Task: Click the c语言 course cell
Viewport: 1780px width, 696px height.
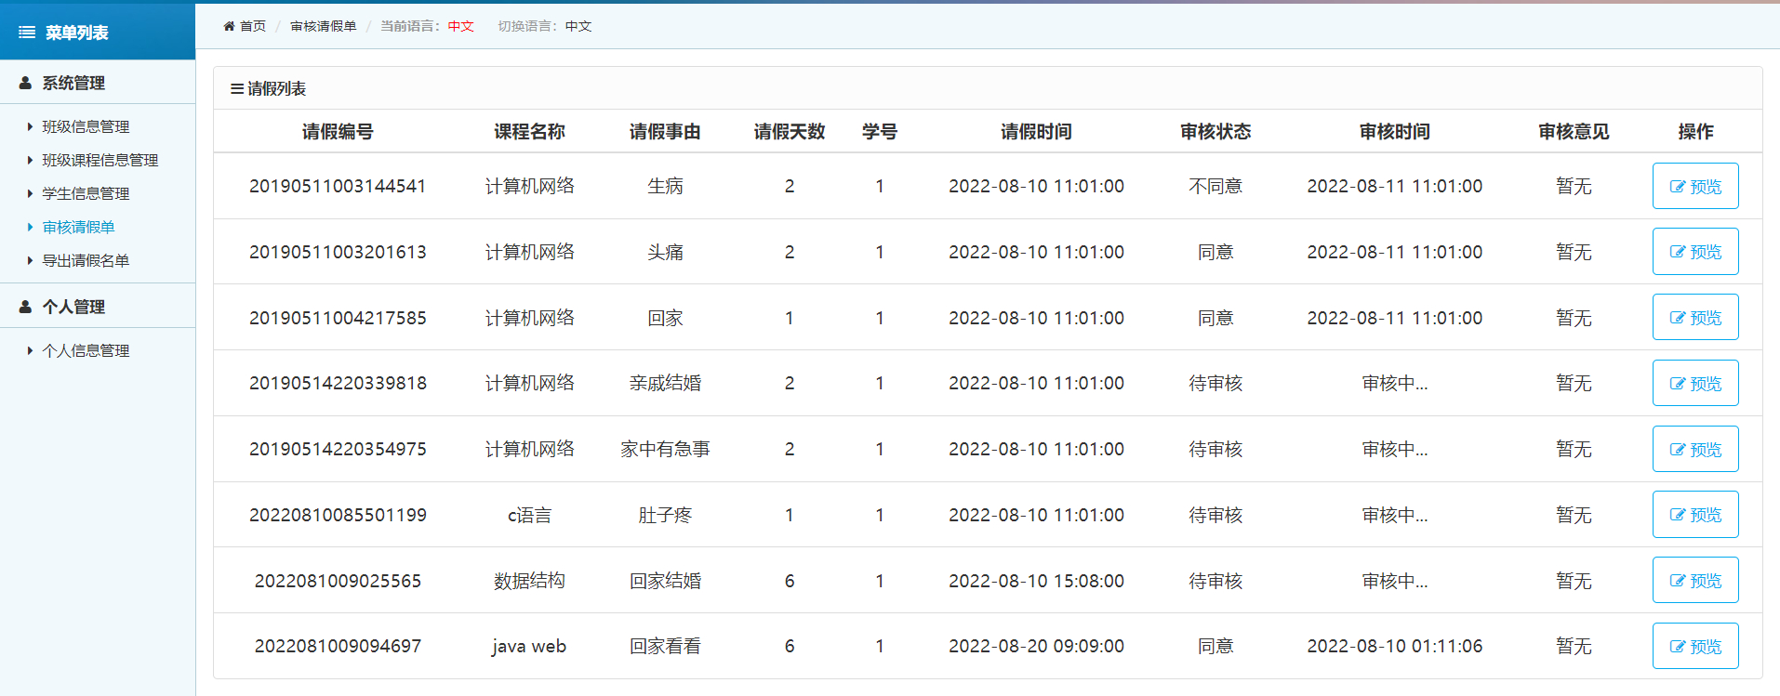Action: (x=529, y=515)
